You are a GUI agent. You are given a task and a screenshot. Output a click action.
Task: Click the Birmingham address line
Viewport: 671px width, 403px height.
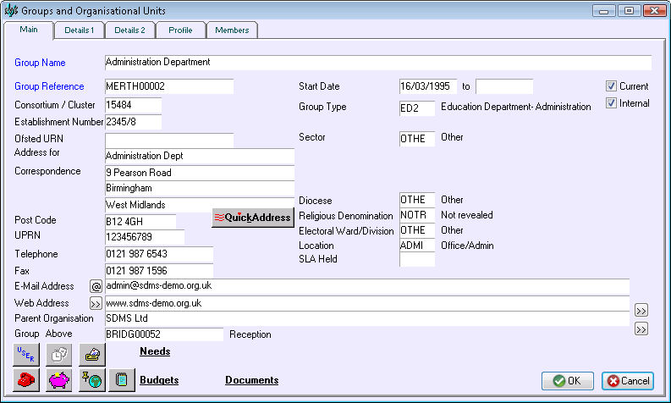pos(200,189)
